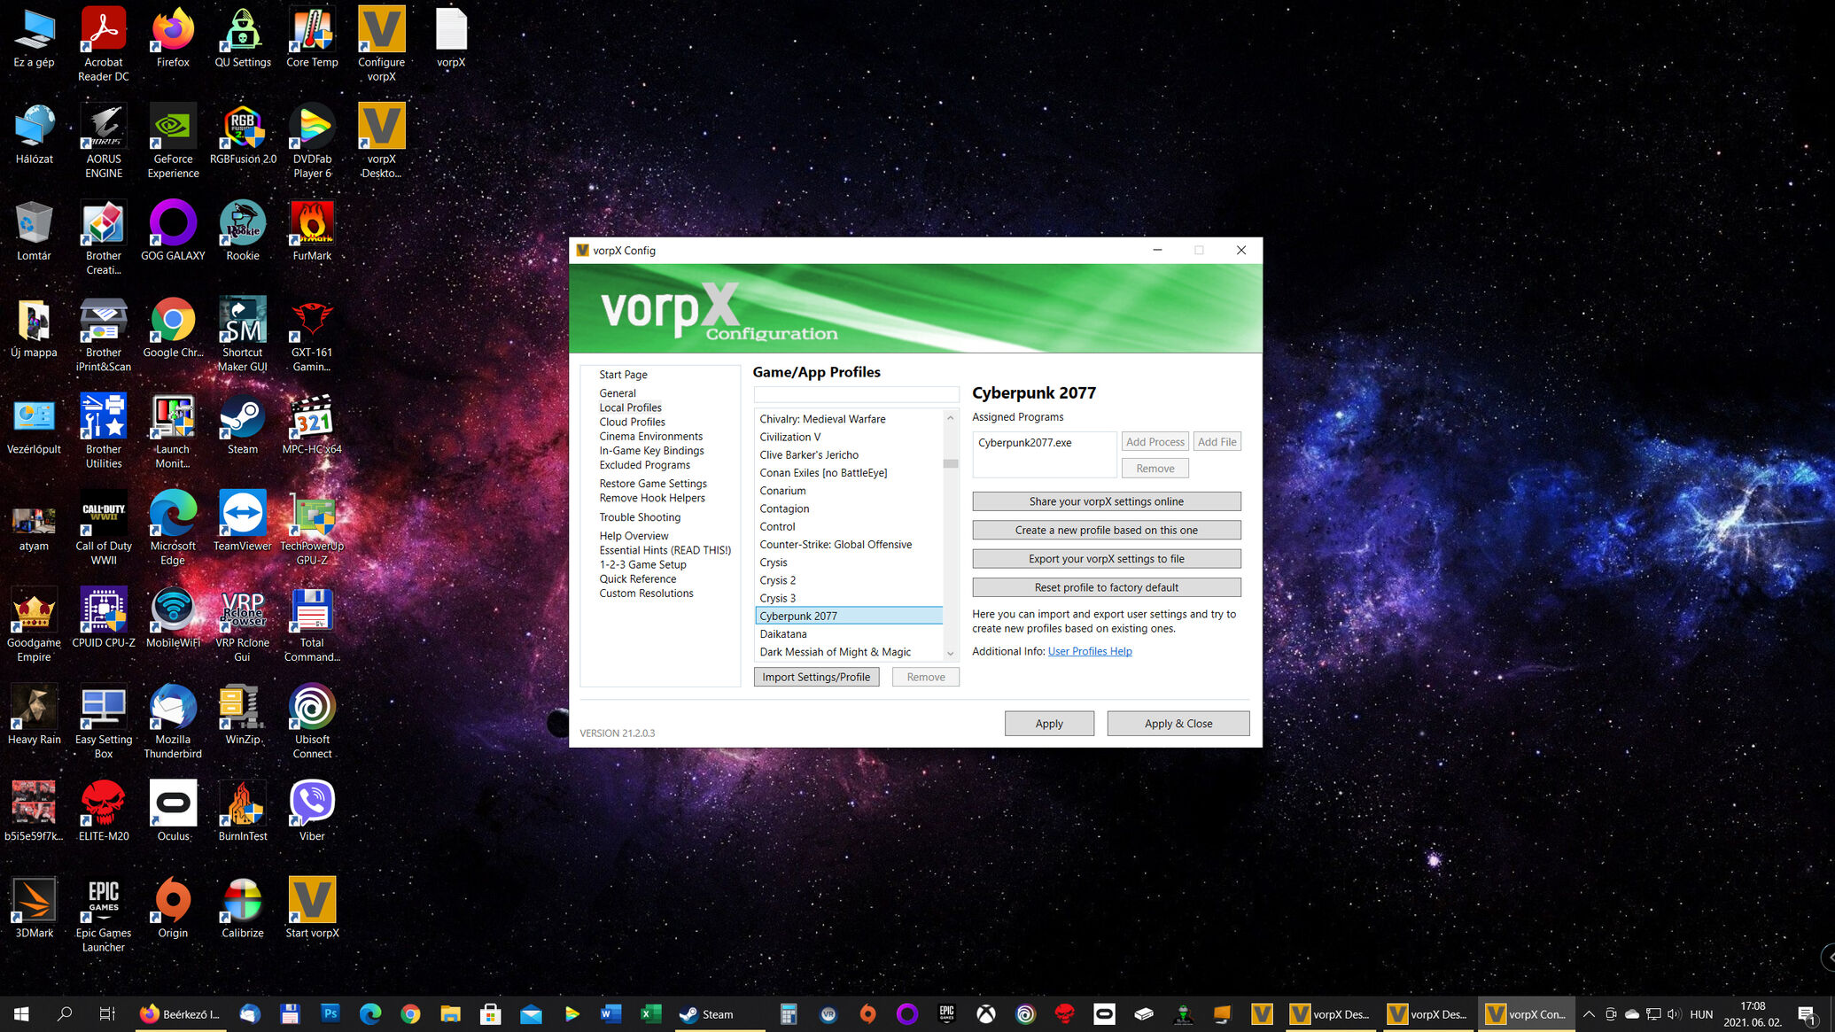The height and width of the screenshot is (1032, 1835).
Task: Select Crysis 3 profile
Action: (849, 598)
